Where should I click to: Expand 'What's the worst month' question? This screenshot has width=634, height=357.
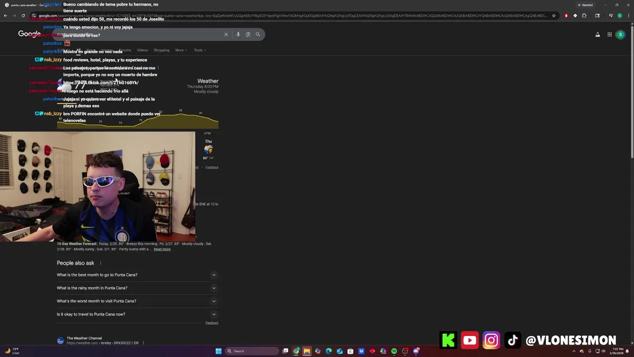pos(137,301)
